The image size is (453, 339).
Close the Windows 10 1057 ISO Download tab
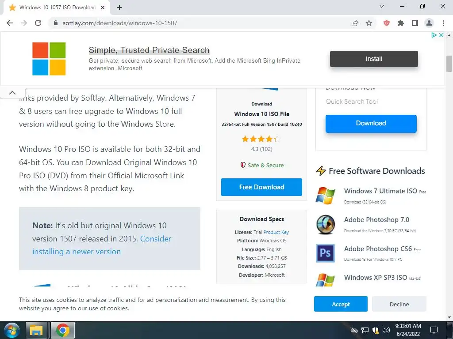103,8
